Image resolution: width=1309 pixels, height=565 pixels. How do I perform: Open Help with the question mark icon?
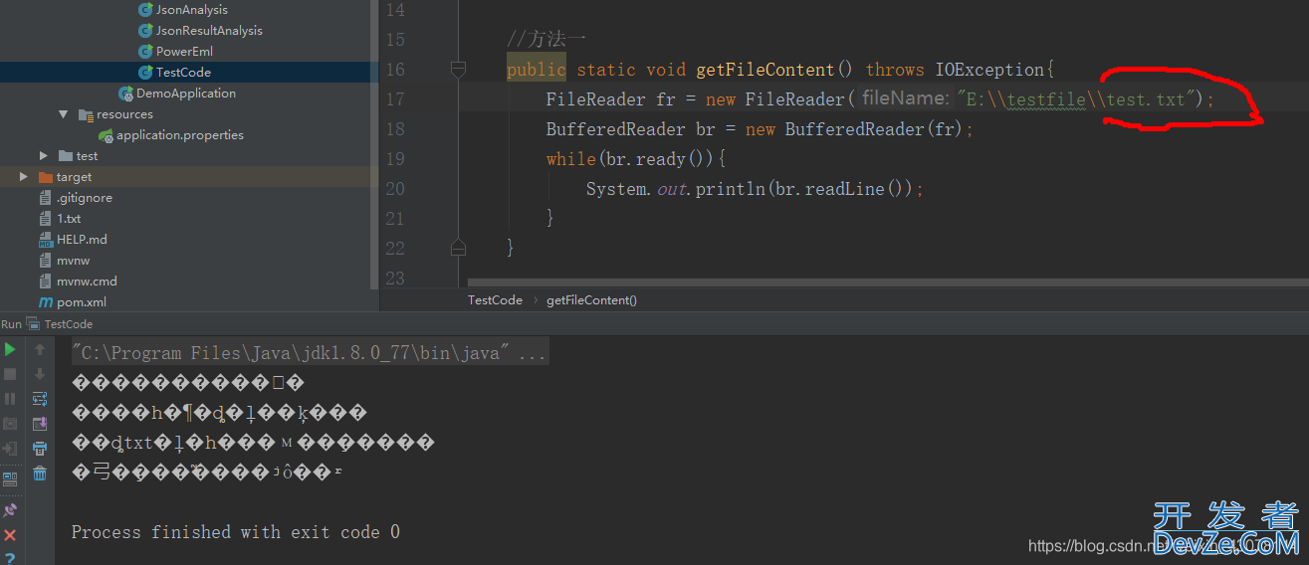(x=10, y=558)
